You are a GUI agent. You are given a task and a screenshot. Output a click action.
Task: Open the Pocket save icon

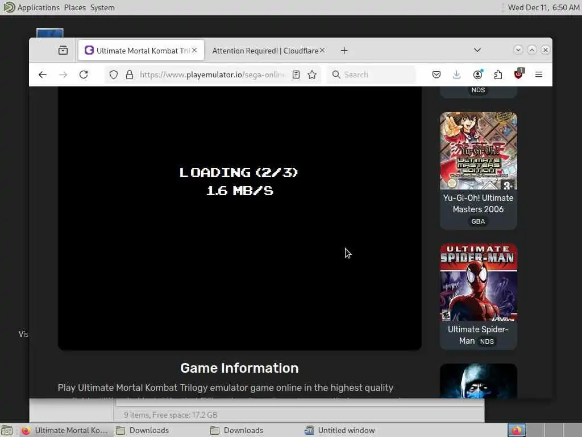tap(436, 75)
